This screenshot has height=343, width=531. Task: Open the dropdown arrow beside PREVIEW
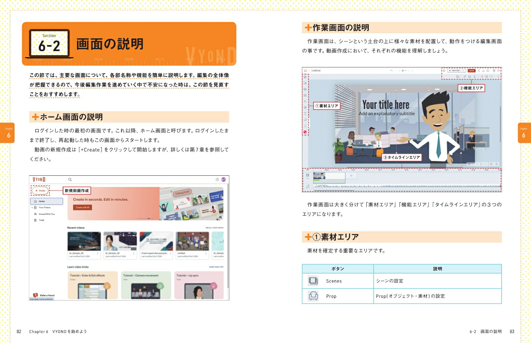click(x=463, y=70)
